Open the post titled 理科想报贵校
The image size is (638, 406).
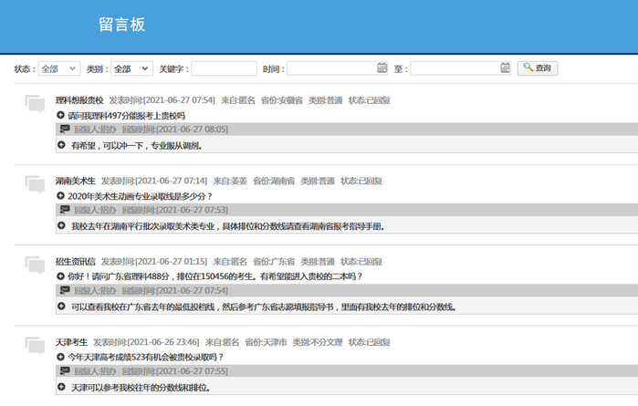[x=79, y=100]
